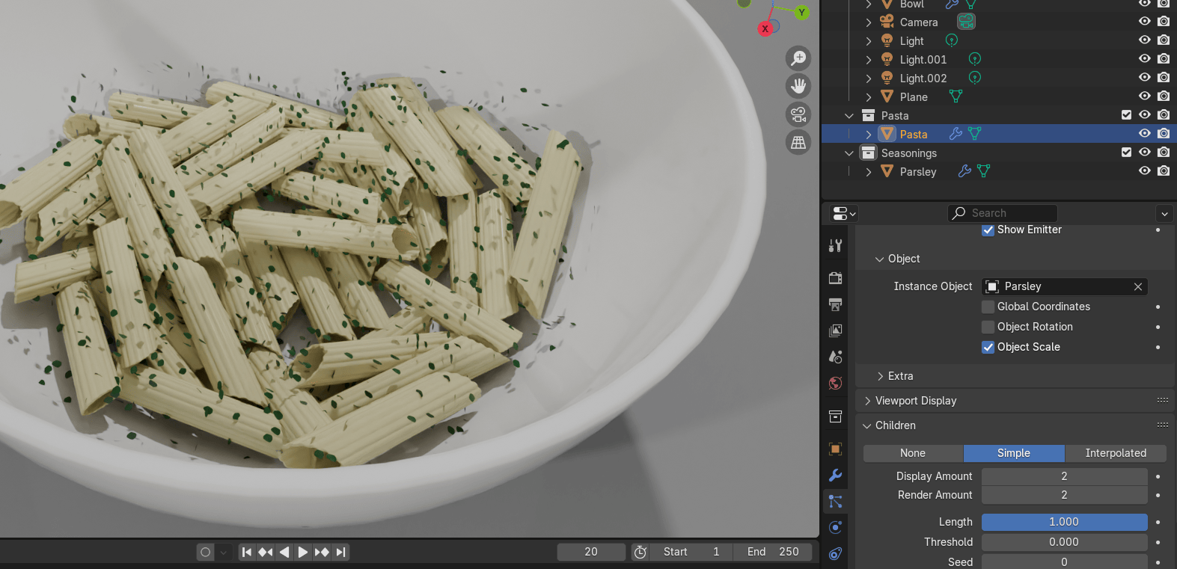
Task: Switch perspective/orthographic with the grid icon
Action: [798, 142]
